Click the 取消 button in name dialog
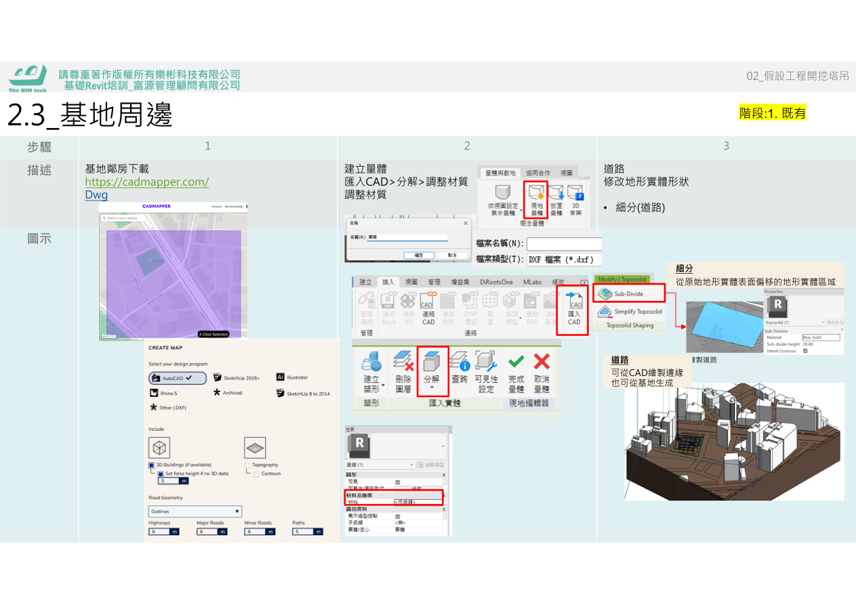 [x=452, y=255]
